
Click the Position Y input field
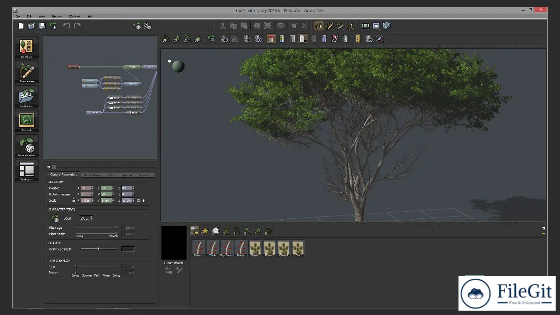point(106,188)
